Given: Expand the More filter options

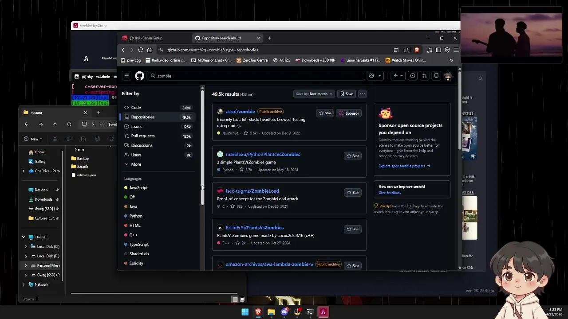Looking at the screenshot, I should (157, 164).
